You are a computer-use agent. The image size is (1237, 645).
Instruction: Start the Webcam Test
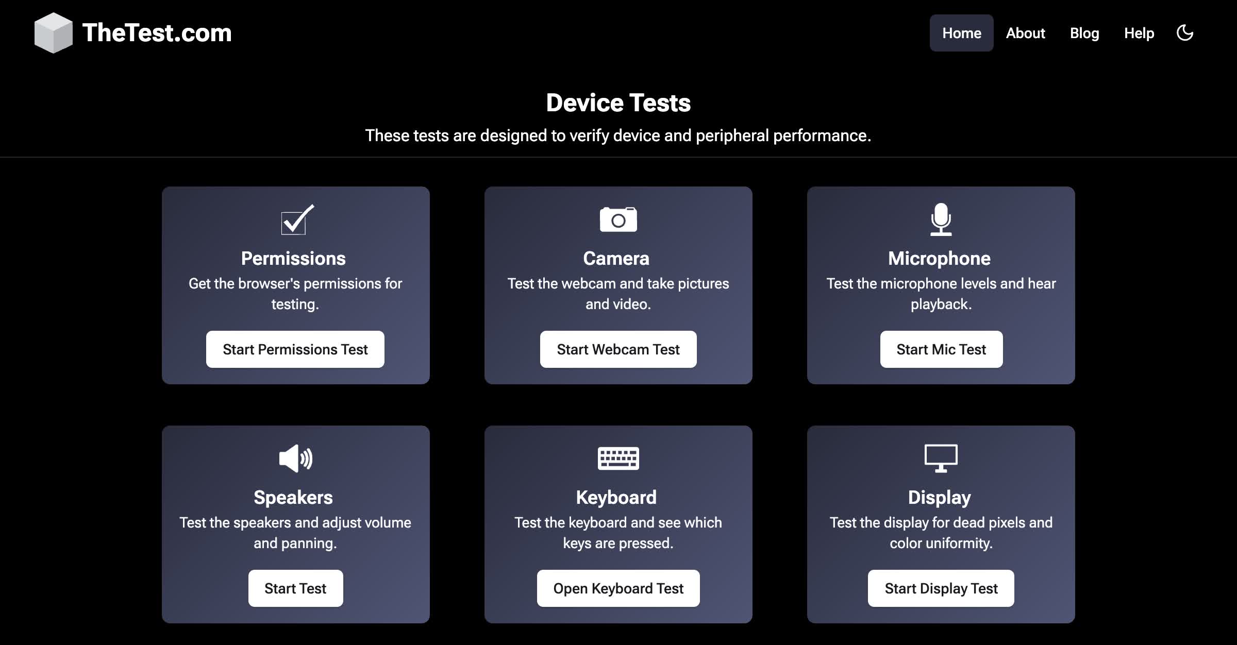click(618, 349)
